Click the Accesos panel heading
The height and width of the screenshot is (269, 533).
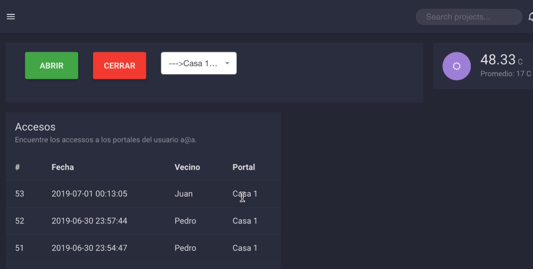point(35,127)
